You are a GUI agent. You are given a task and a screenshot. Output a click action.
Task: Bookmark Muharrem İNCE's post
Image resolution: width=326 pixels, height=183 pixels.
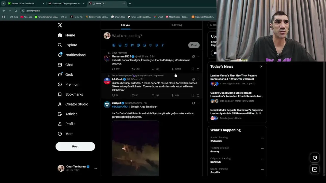coord(193,69)
